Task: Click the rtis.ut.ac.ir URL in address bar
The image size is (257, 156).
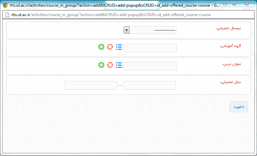Action: [x=111, y=15]
